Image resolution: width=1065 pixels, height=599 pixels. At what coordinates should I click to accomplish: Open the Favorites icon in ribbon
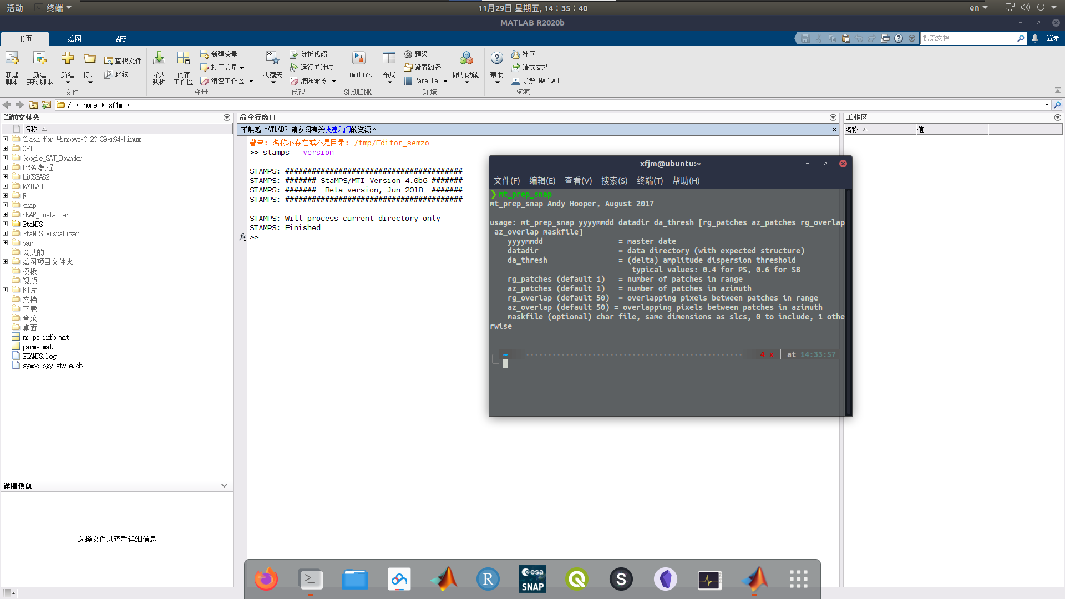click(272, 58)
